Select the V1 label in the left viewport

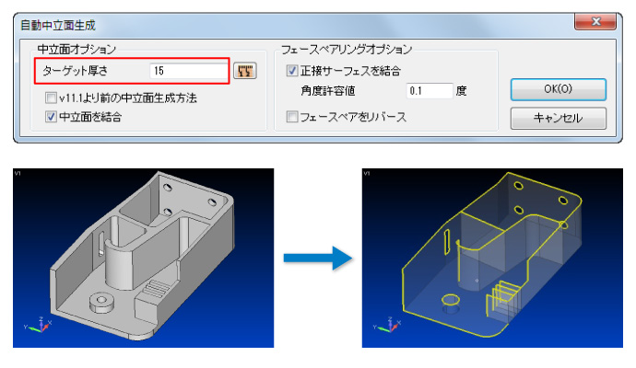tap(17, 173)
